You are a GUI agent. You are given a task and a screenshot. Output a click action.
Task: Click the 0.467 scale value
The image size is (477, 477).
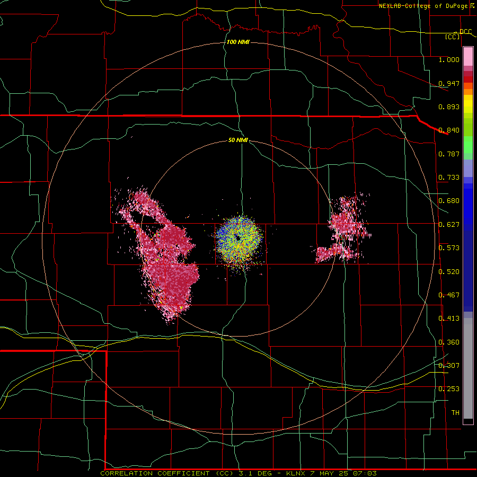click(449, 295)
